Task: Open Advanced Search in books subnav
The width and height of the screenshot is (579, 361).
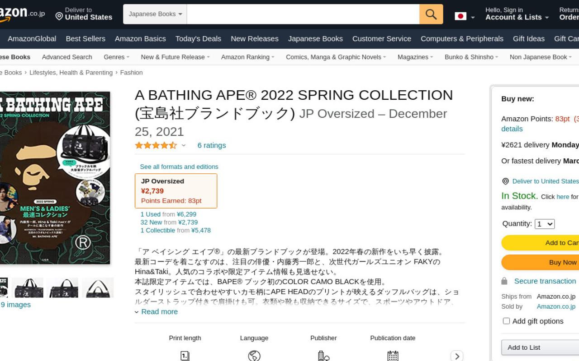Action: click(67, 57)
